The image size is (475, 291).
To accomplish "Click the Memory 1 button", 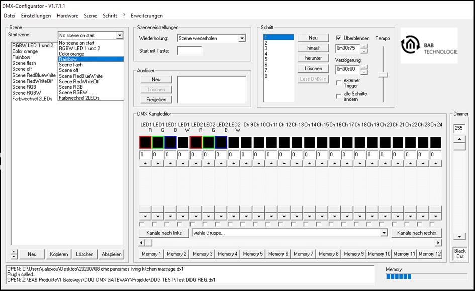I will click(x=151, y=254).
